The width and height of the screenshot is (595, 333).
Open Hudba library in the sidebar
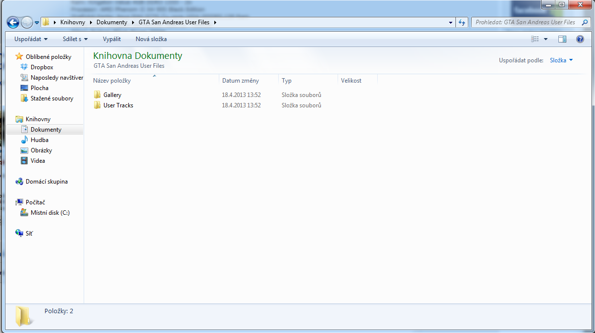click(x=40, y=140)
